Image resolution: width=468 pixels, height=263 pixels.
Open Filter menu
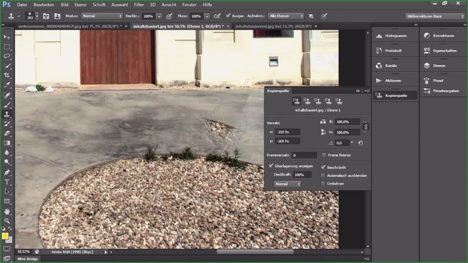pos(139,5)
